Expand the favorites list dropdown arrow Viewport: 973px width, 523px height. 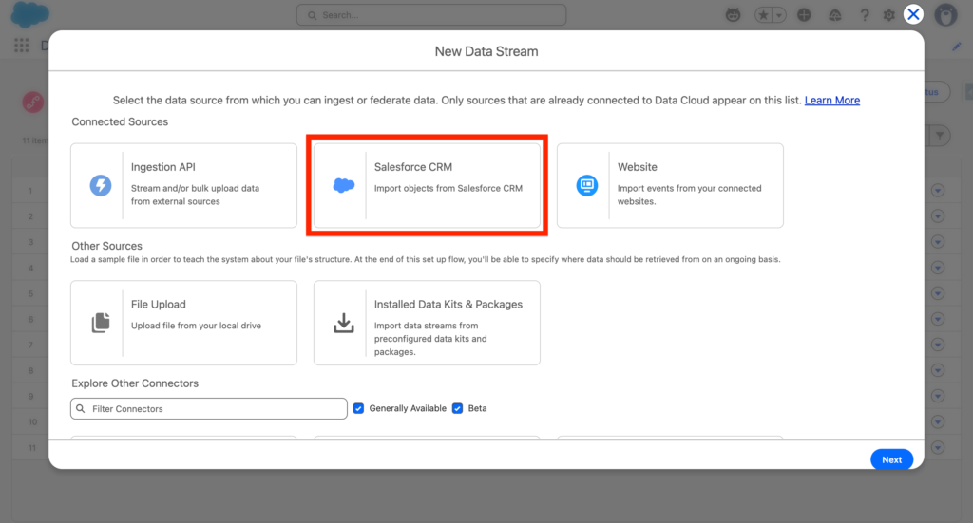click(x=779, y=15)
